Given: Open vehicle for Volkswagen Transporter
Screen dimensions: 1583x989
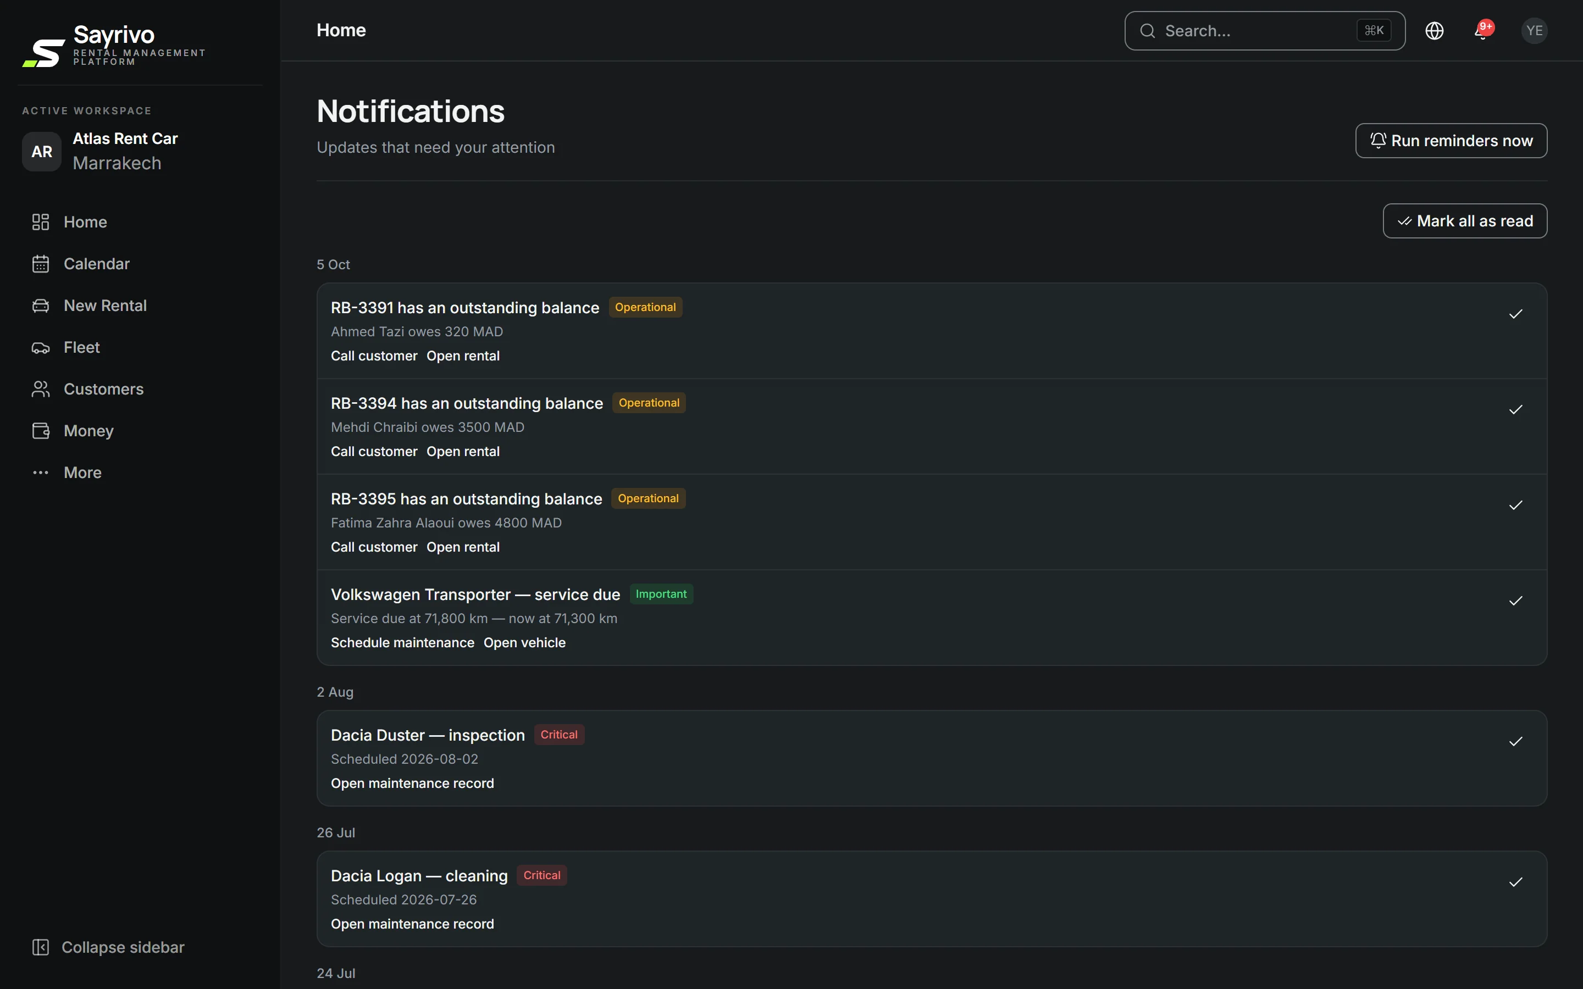Looking at the screenshot, I should (x=524, y=642).
